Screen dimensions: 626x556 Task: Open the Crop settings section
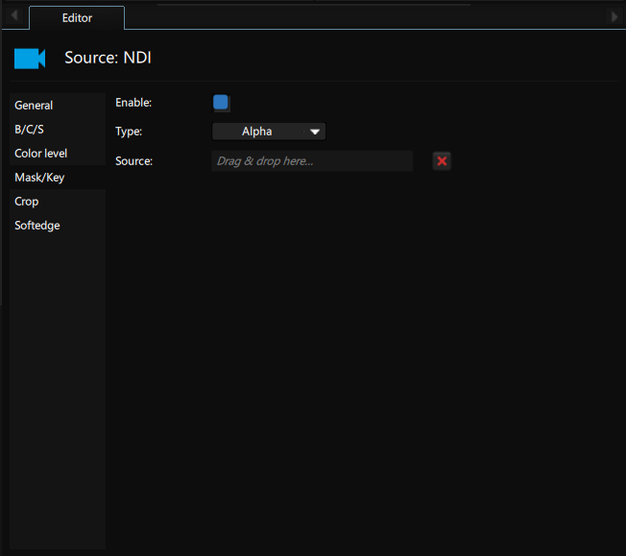click(58, 202)
